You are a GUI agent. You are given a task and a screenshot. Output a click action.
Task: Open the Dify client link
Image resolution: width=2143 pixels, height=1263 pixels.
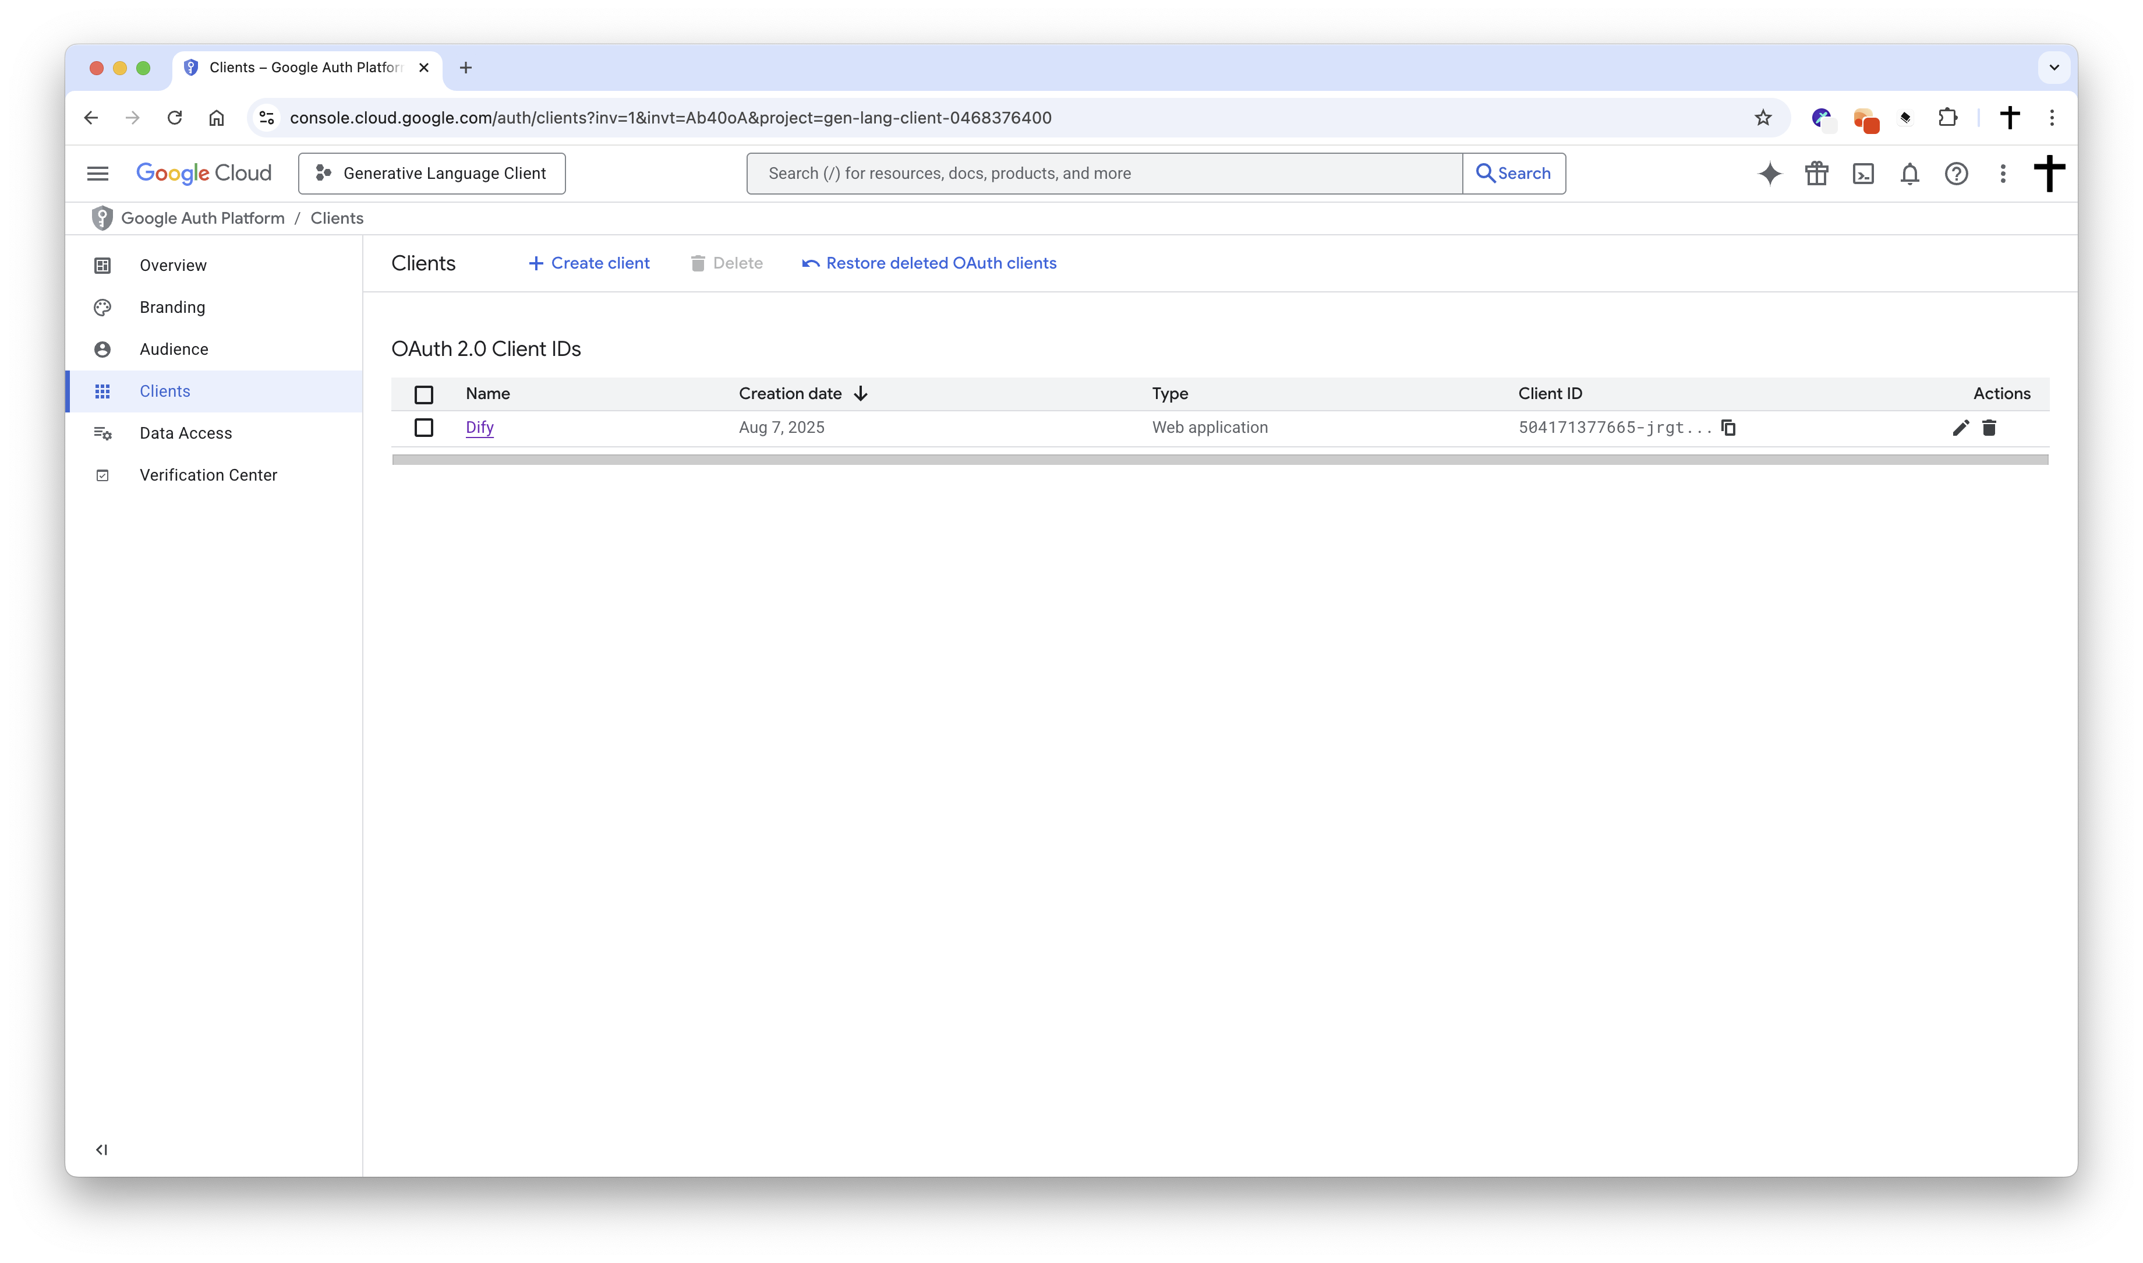479,427
